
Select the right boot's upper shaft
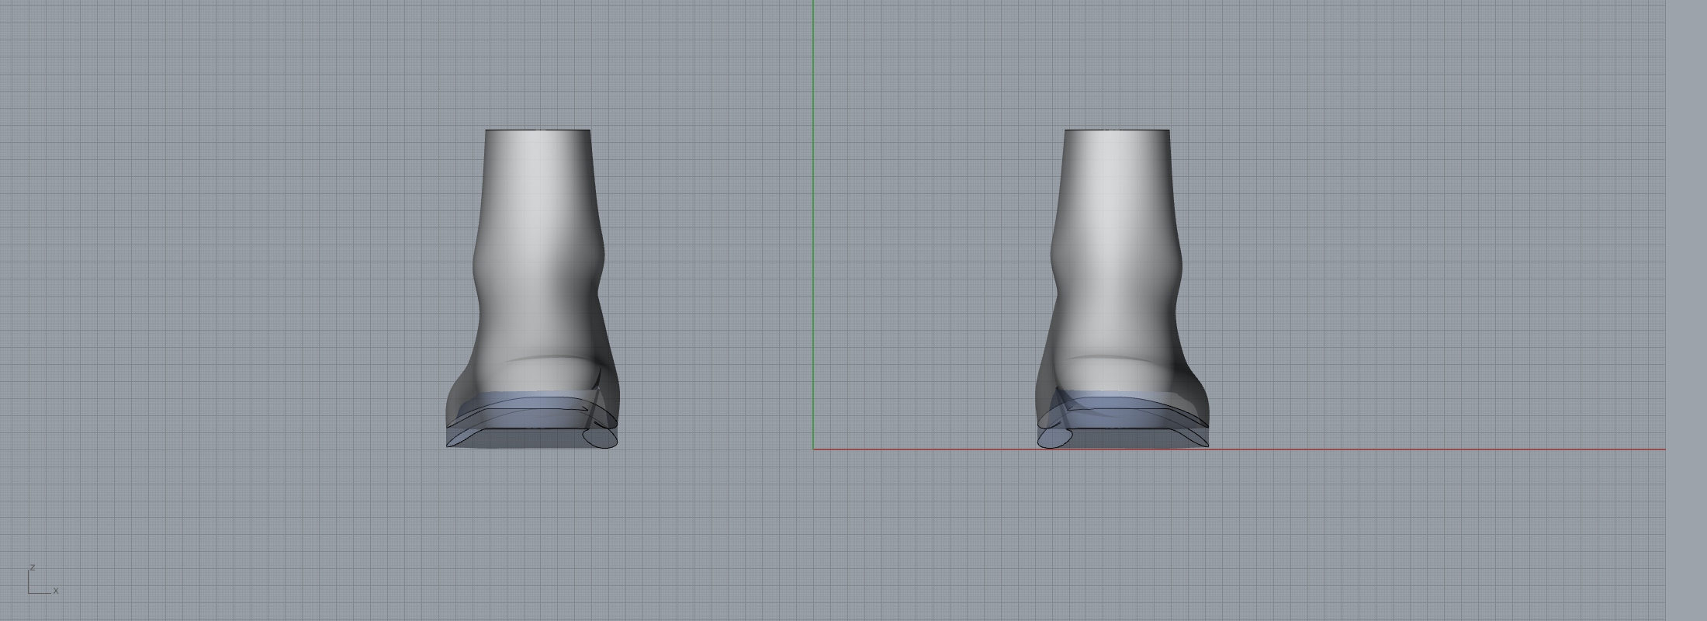[x=1117, y=186]
